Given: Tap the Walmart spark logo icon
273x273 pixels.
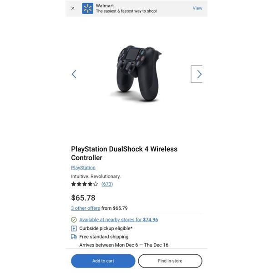Looking at the screenshot, I should coord(87,8).
